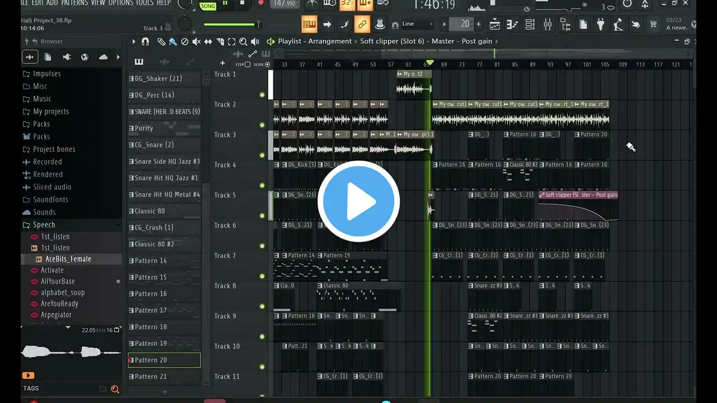The image size is (717, 403).
Task: Click the SONG mode button
Action: 208,6
